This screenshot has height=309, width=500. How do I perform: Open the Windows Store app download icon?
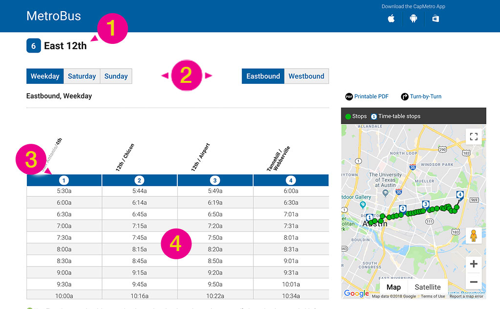tap(436, 19)
